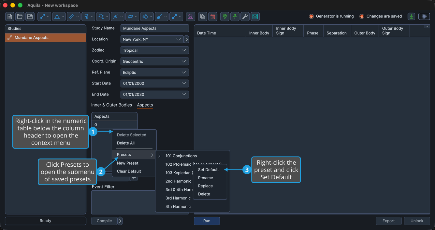The height and width of the screenshot is (230, 435).
Task: Click the open folder toolbar icon
Action: point(20,17)
